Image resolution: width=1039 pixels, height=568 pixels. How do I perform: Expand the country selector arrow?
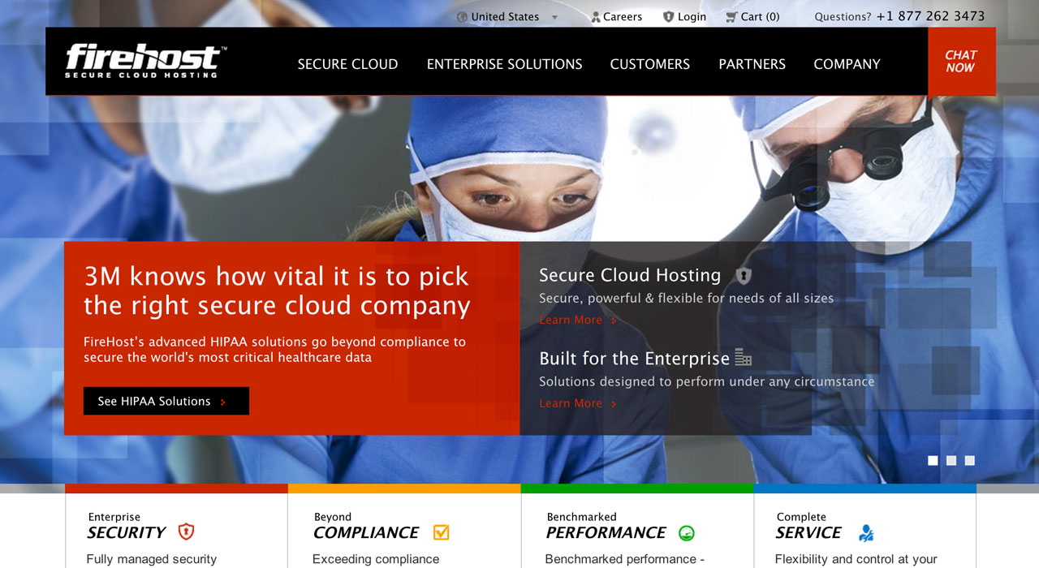(555, 17)
